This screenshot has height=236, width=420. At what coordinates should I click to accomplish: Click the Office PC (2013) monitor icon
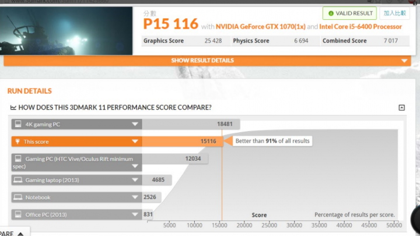pyautogui.click(x=18, y=214)
